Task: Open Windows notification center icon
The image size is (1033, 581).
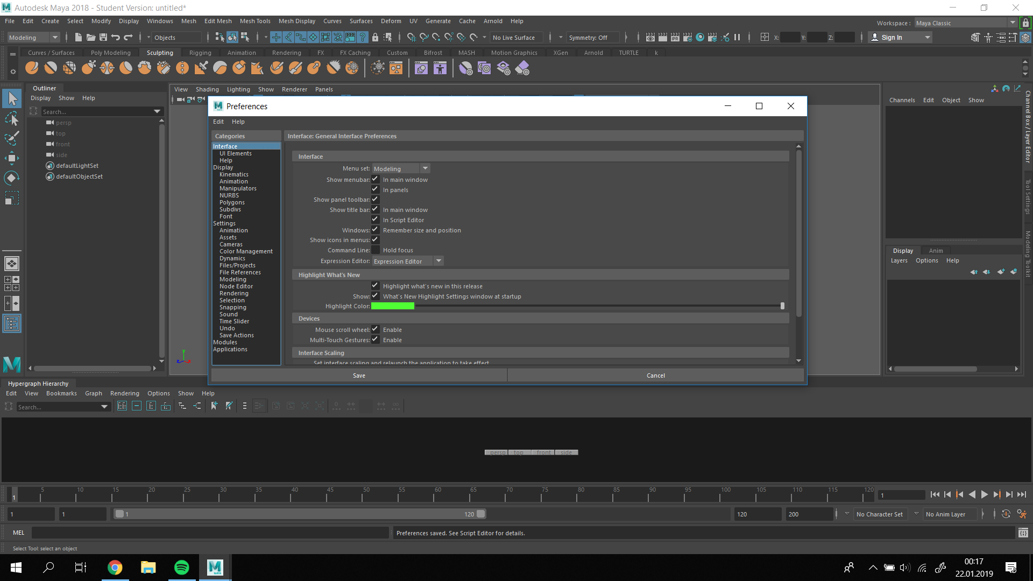Action: tap(1011, 567)
